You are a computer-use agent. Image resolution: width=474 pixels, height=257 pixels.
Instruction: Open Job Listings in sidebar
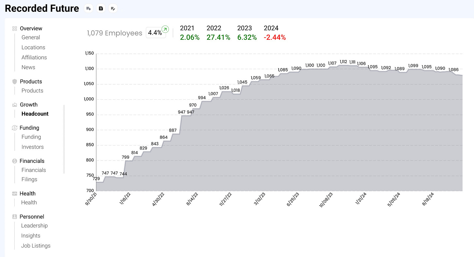pos(36,246)
